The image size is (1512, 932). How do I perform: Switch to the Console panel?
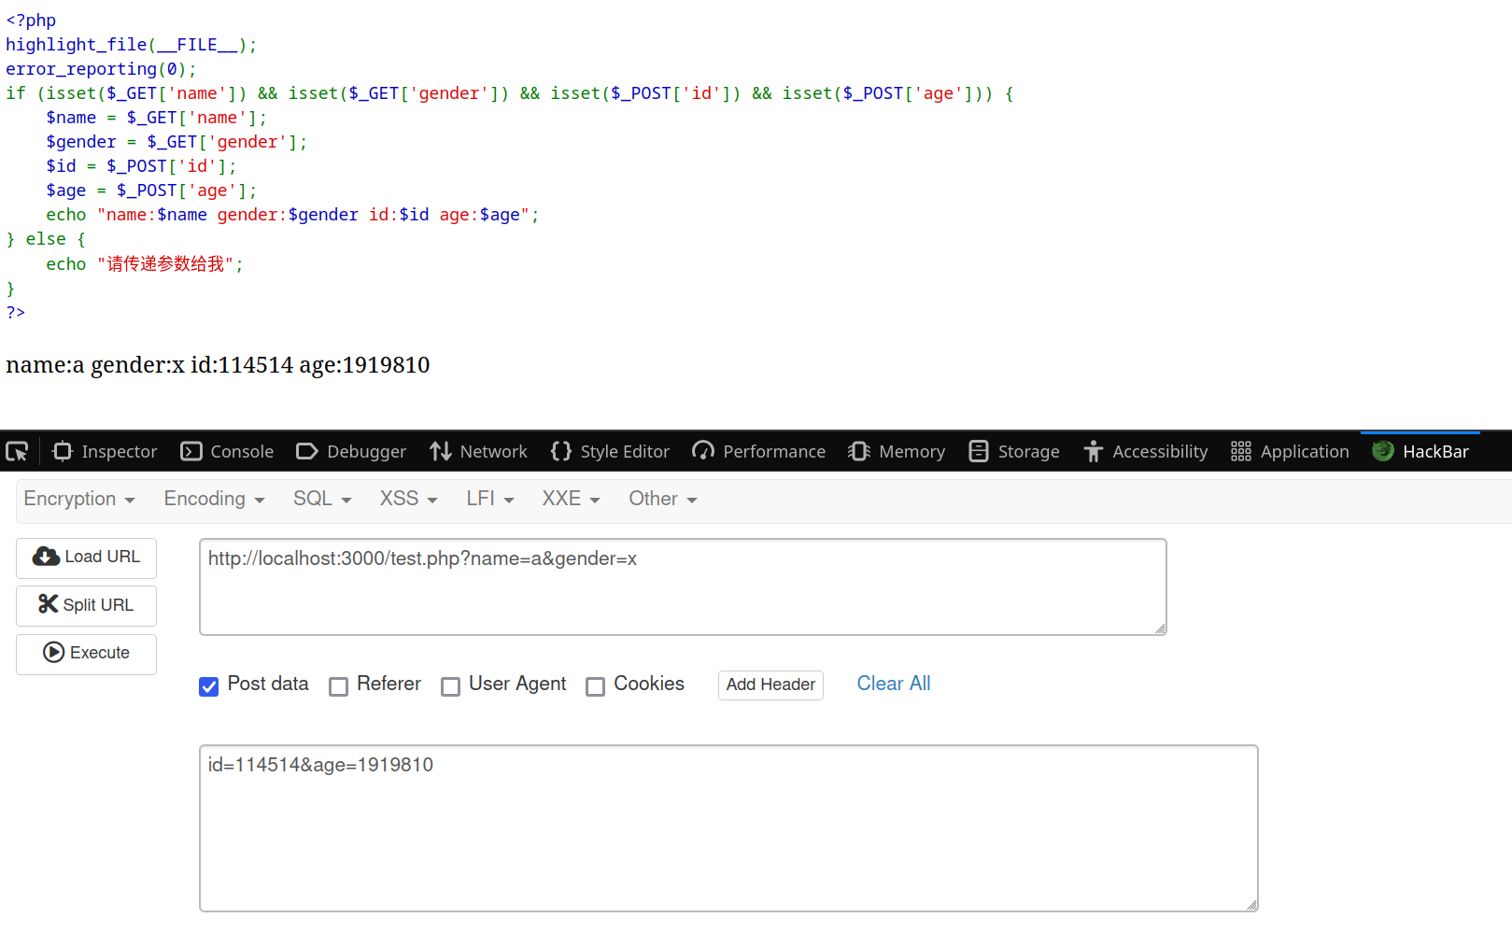pos(227,452)
